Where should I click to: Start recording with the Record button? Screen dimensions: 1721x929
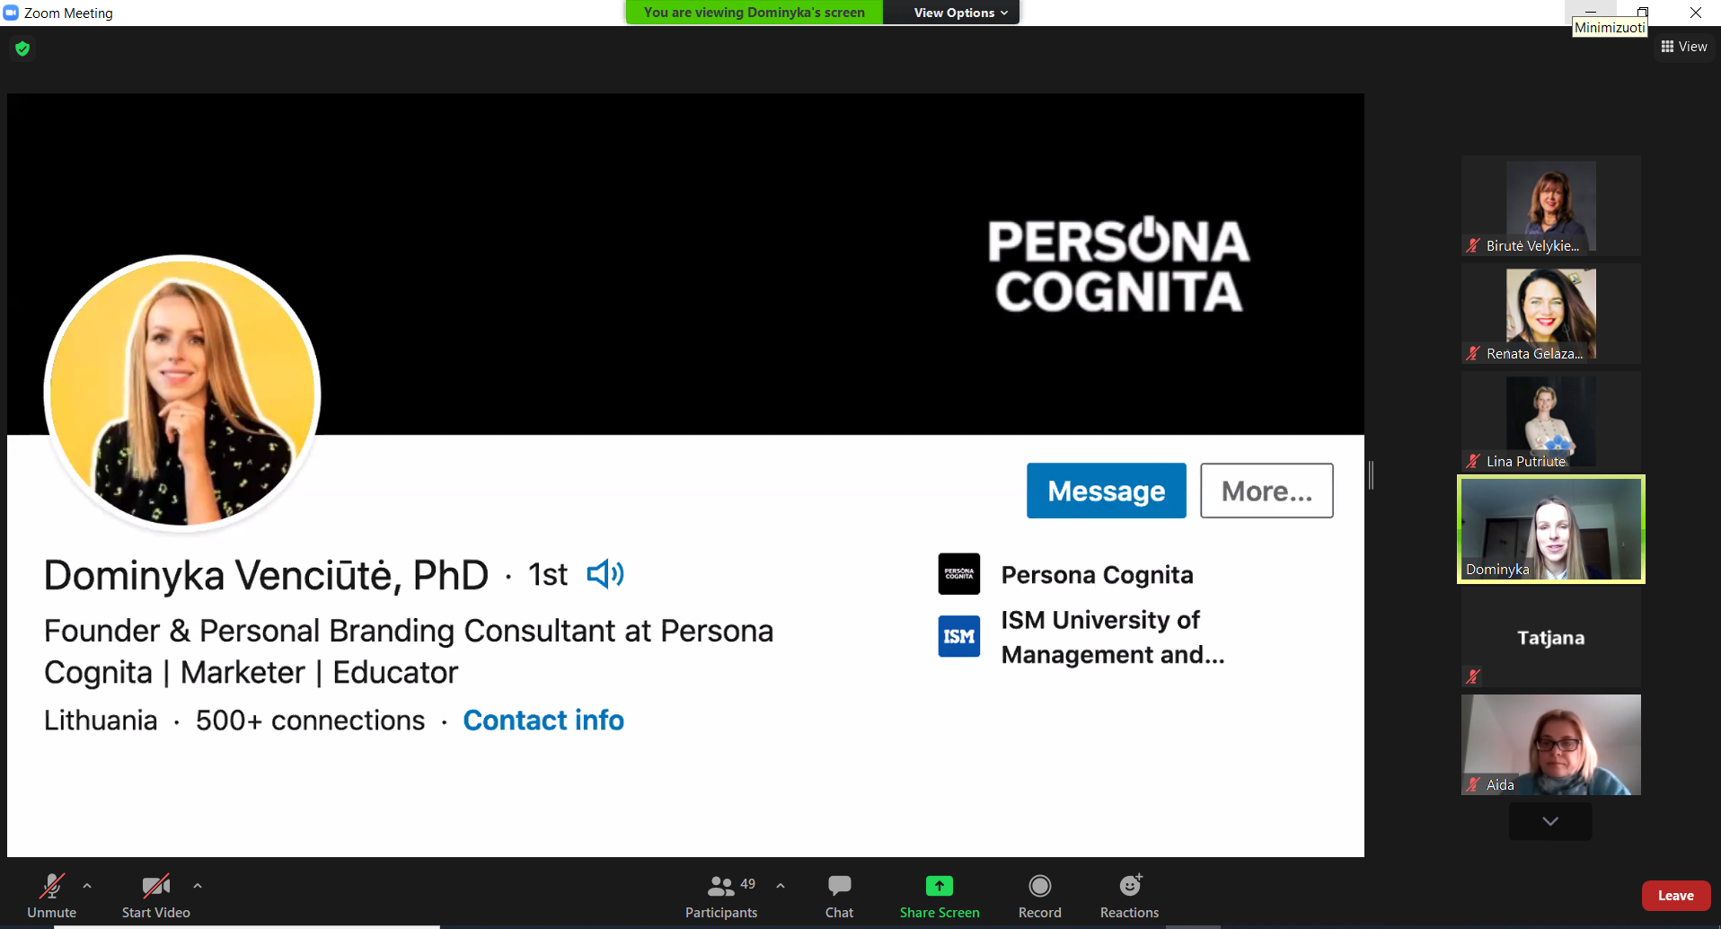[x=1040, y=896]
